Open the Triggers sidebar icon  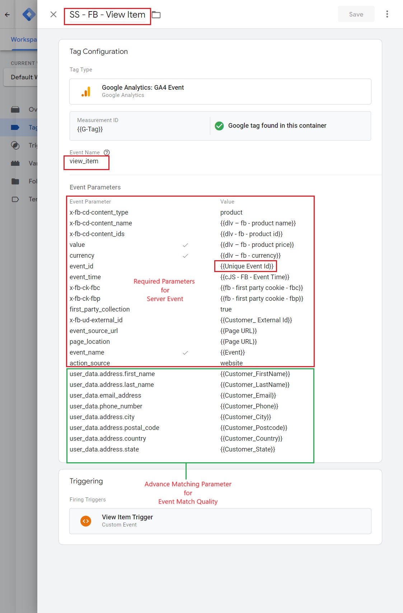tap(15, 145)
